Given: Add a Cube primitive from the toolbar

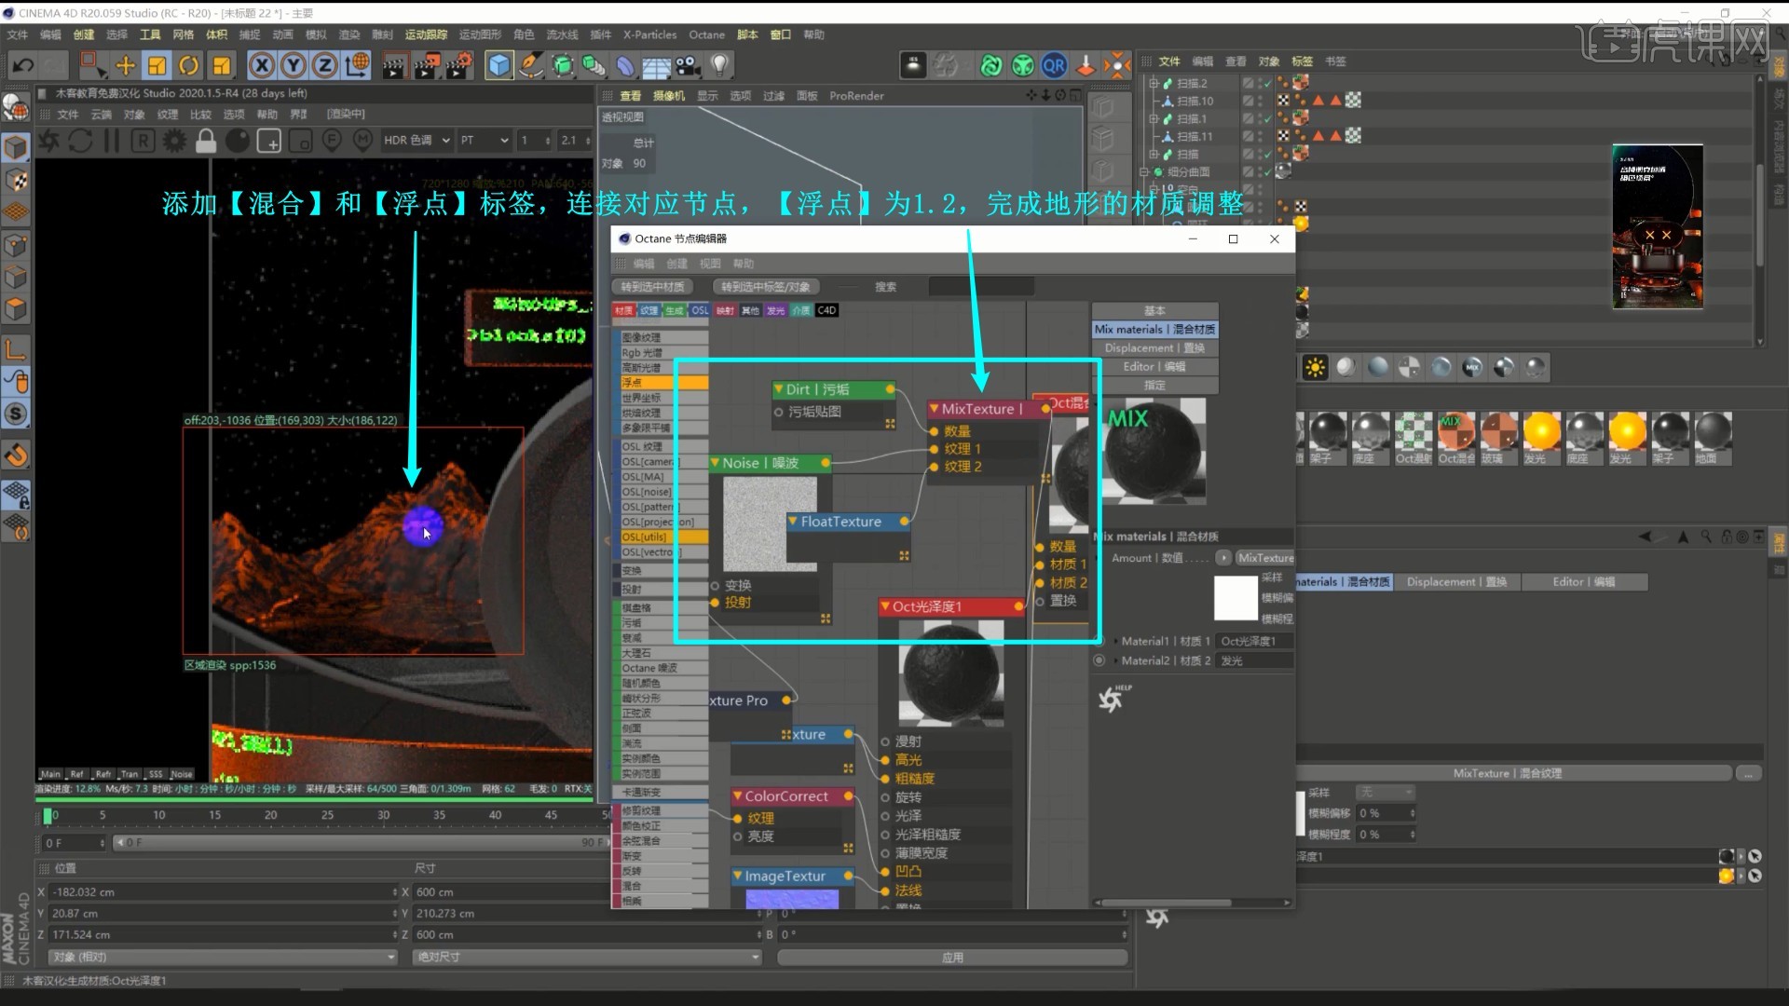Looking at the screenshot, I should coord(499,65).
